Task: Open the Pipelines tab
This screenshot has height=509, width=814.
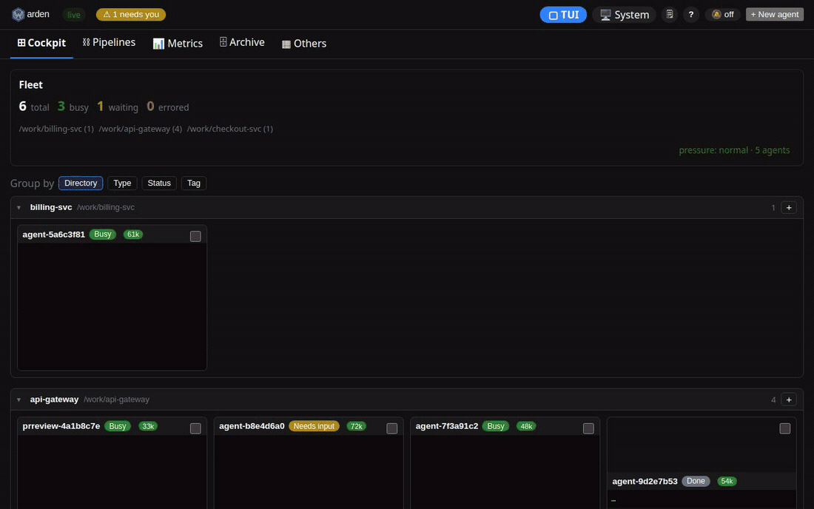Action: pos(109,43)
